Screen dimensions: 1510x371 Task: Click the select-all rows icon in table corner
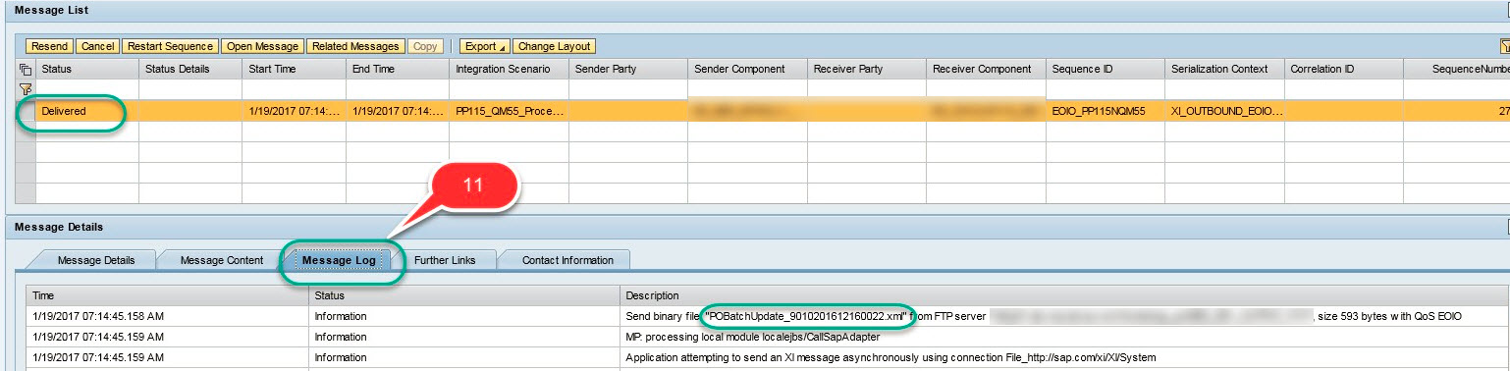click(x=26, y=70)
